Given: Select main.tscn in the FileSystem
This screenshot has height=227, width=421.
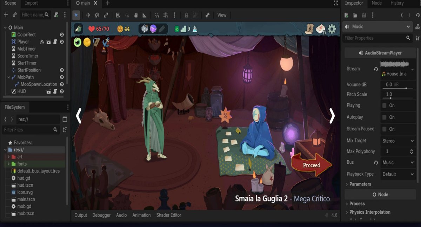Looking at the screenshot, I should tap(26, 199).
